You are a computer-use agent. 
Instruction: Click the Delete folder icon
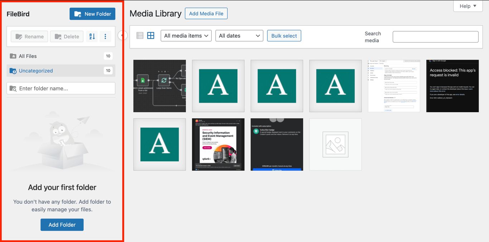click(58, 36)
